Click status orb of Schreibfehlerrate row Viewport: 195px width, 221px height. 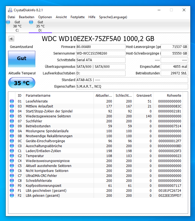point(12,180)
